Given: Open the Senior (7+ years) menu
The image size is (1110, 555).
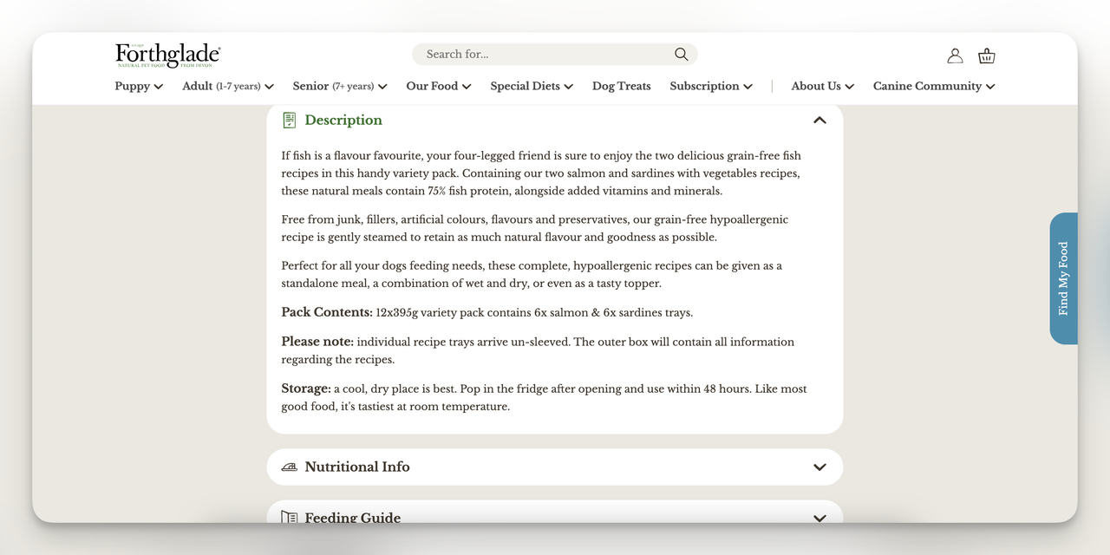Looking at the screenshot, I should click(x=340, y=86).
